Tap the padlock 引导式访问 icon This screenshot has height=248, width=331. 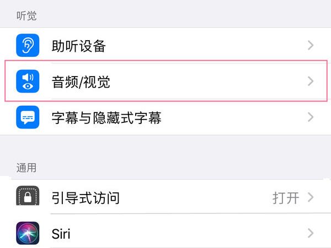tap(28, 197)
